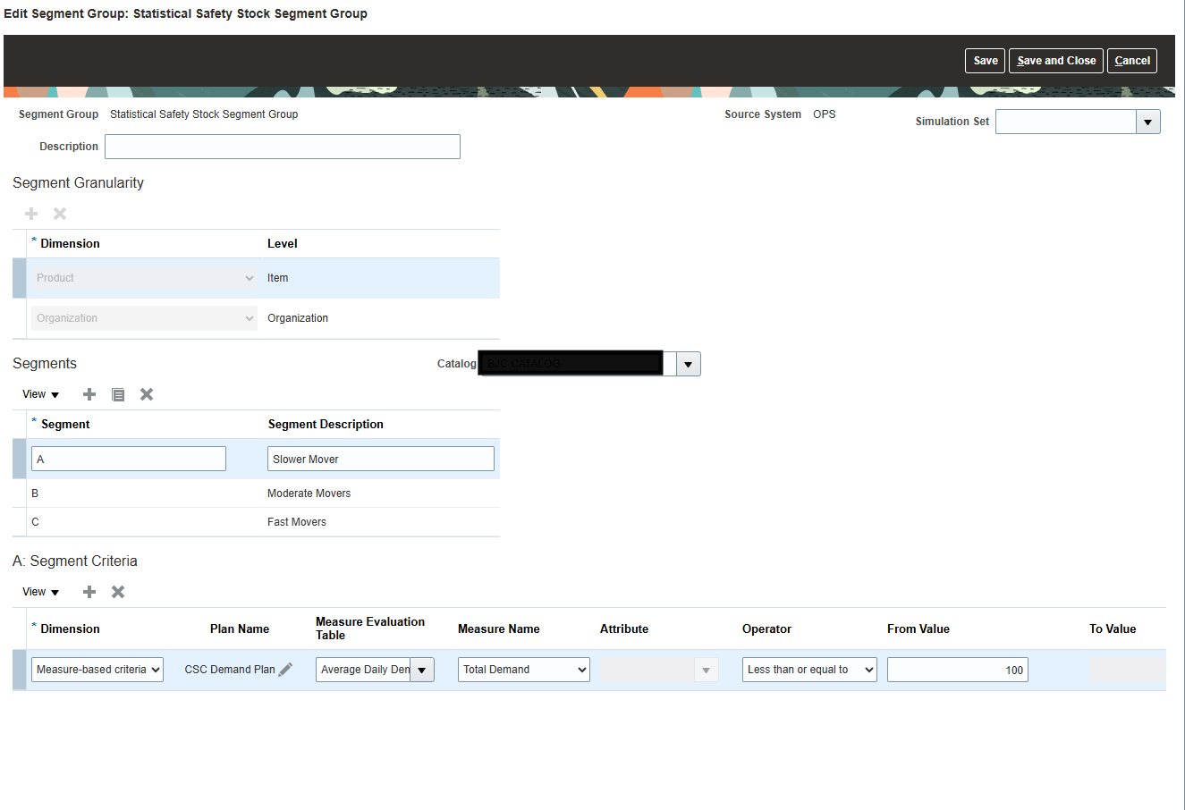This screenshot has height=810, width=1185.
Task: Delete the selected segment
Action: click(x=147, y=394)
